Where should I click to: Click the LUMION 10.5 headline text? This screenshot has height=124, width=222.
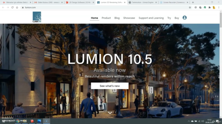[x=110, y=59]
